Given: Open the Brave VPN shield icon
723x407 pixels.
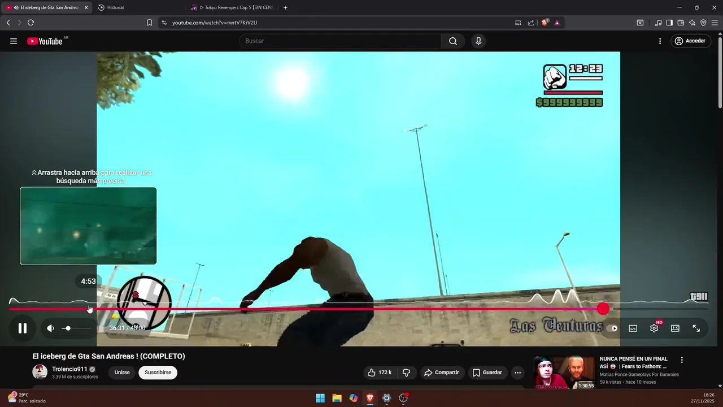Looking at the screenshot, I should pos(703,23).
